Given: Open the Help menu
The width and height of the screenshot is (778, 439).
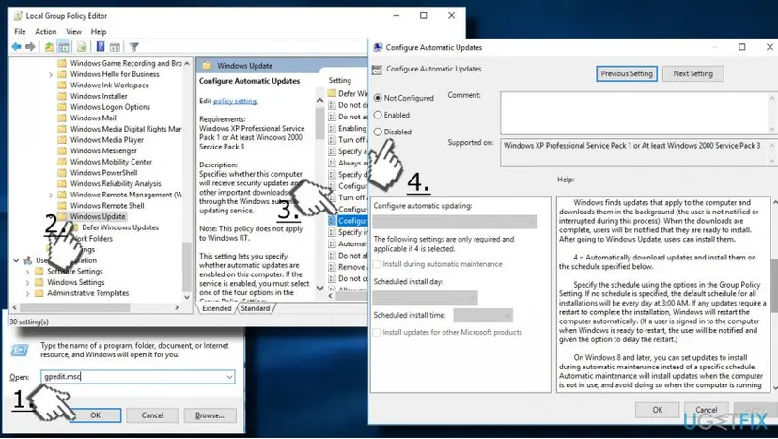Looking at the screenshot, I should tap(99, 31).
